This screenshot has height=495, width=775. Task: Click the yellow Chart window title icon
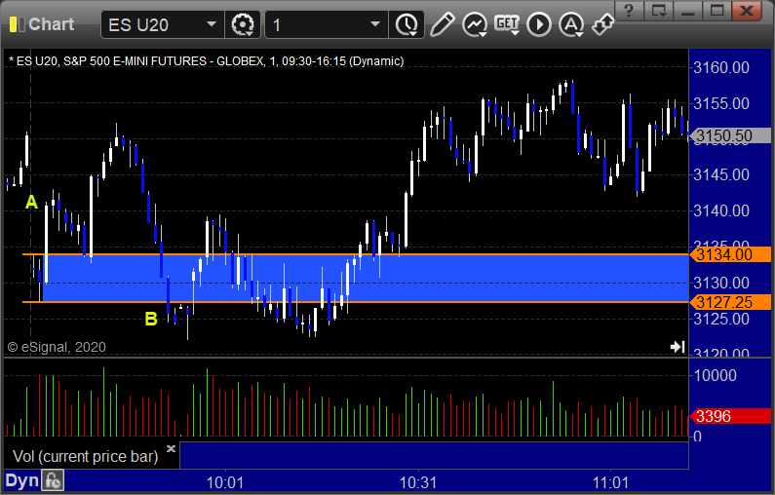point(17,24)
